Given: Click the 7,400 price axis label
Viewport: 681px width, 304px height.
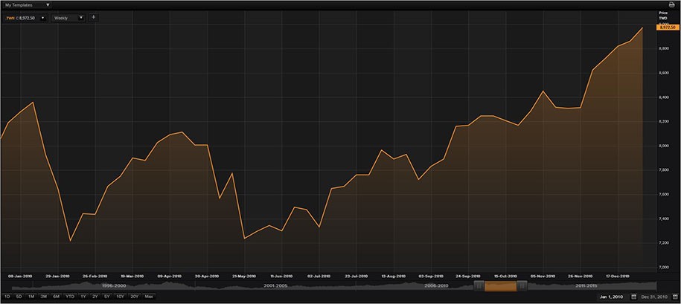Looking at the screenshot, I should (x=665, y=219).
